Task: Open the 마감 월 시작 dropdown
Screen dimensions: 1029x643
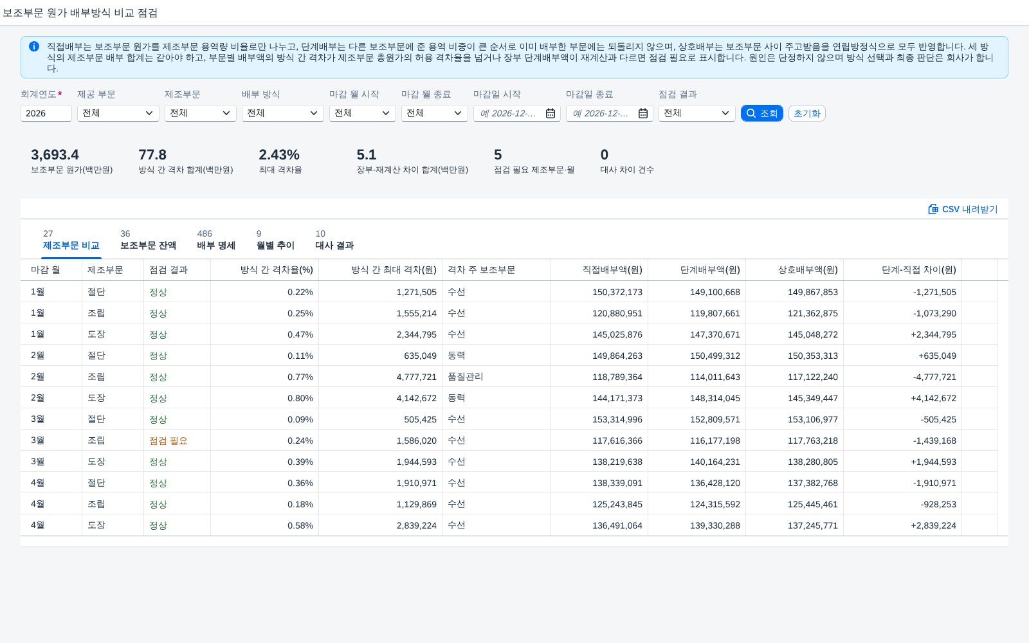Action: [x=363, y=113]
